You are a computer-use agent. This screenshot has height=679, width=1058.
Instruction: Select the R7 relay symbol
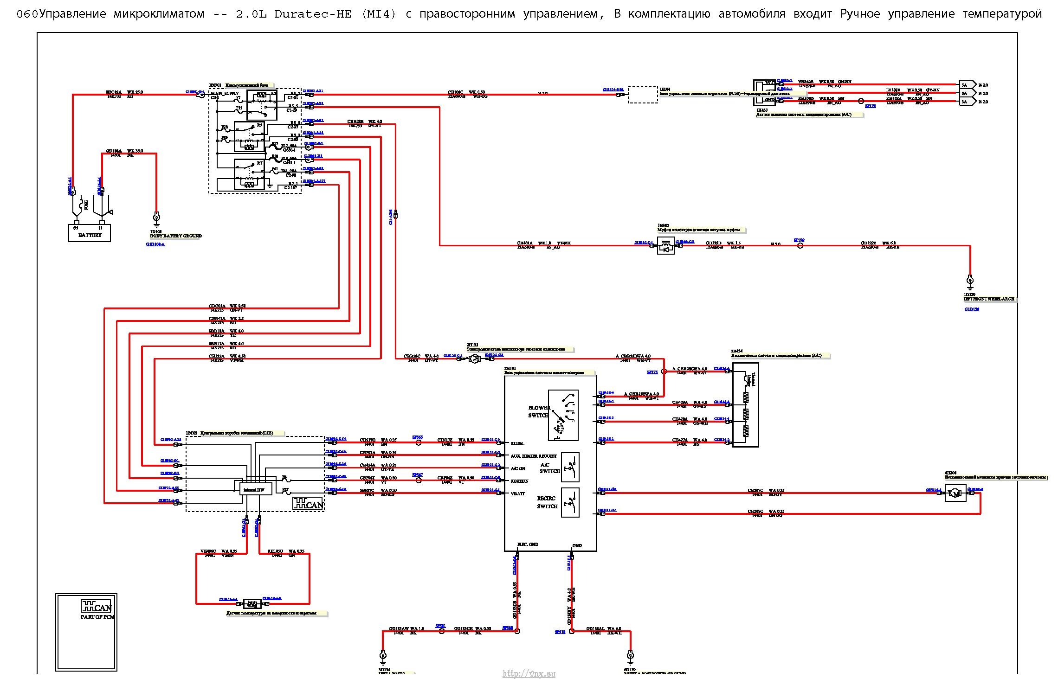tap(250, 174)
